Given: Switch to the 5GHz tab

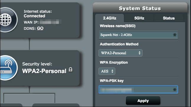Looking at the screenshot, I should click(139, 18).
